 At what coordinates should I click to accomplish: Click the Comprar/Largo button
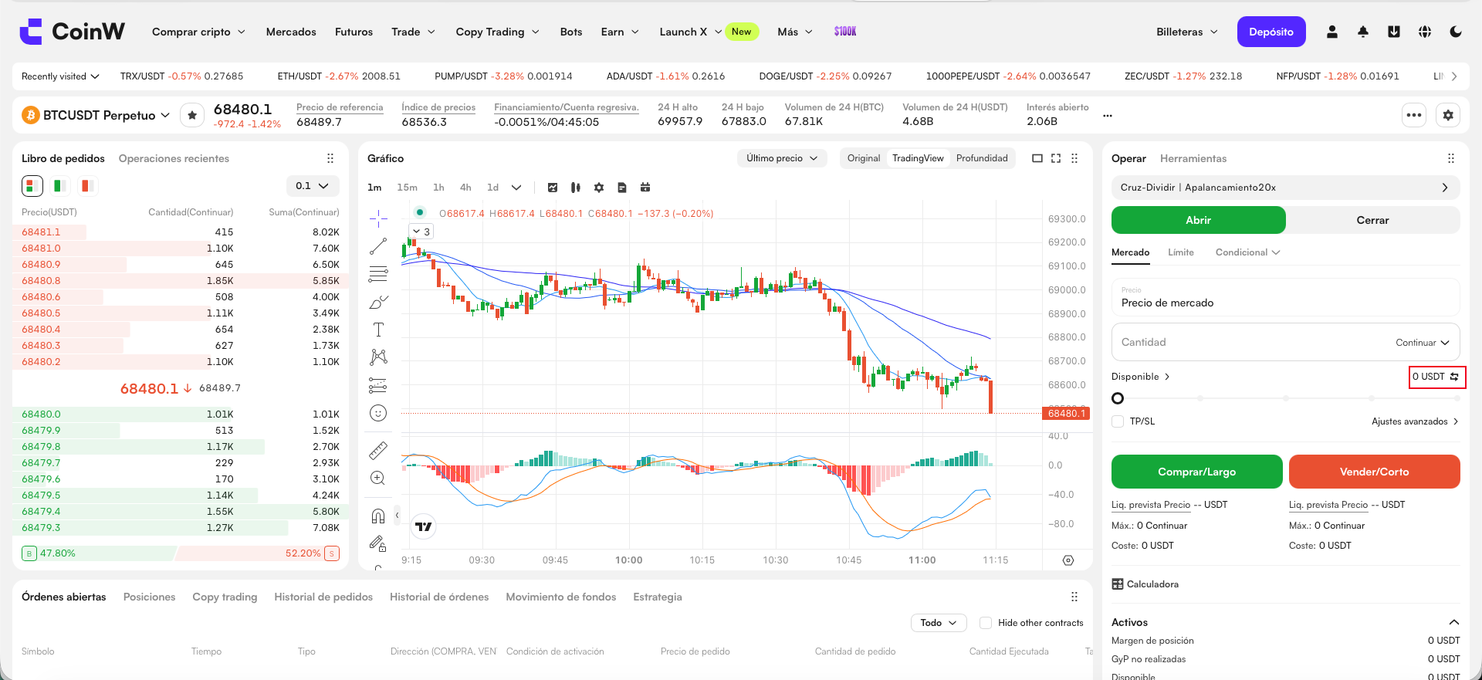point(1197,472)
